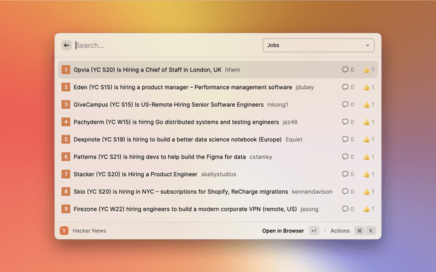Click the chevron arrow in Jobs dropdown
Image resolution: width=436 pixels, height=272 pixels.
[x=367, y=46]
